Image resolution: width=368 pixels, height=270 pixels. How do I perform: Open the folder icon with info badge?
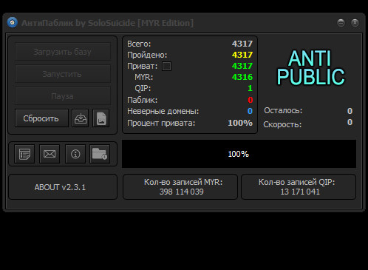click(100, 154)
